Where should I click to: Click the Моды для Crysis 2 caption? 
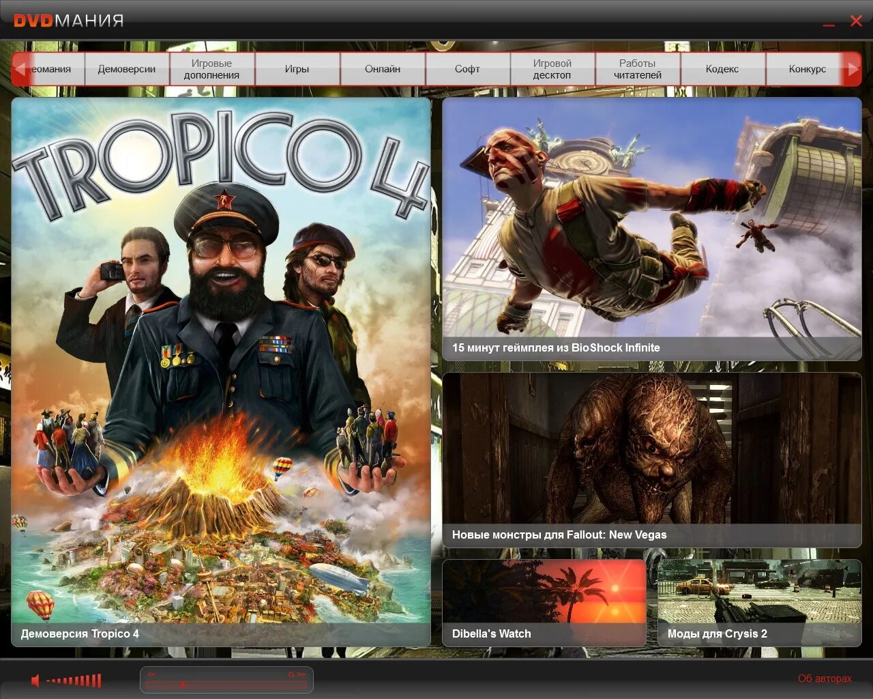click(x=717, y=633)
